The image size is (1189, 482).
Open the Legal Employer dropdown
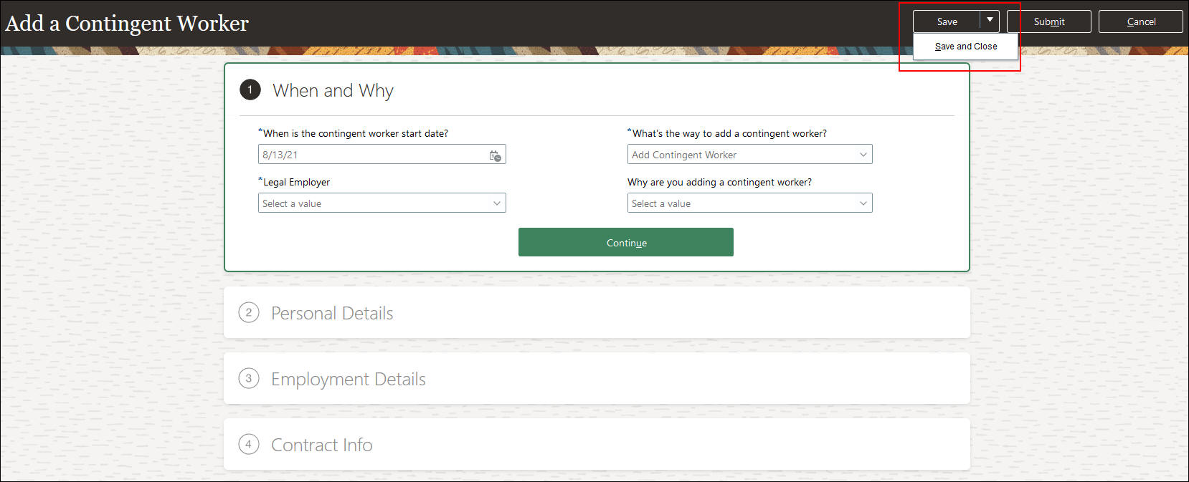[382, 203]
